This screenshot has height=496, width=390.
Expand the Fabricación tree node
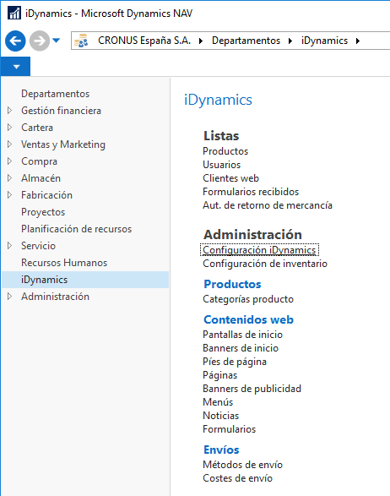[9, 195]
